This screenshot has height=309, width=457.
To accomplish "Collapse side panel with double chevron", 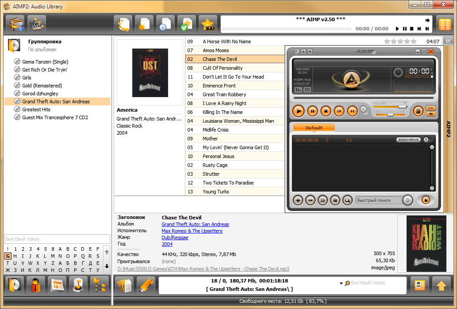I will [448, 41].
